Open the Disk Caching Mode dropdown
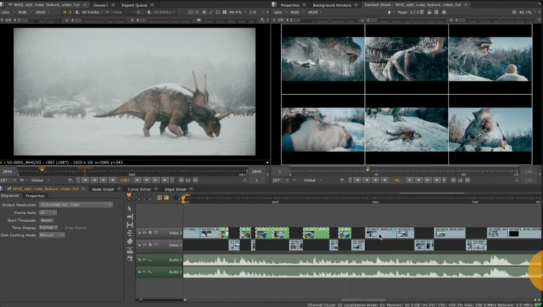 (51, 235)
